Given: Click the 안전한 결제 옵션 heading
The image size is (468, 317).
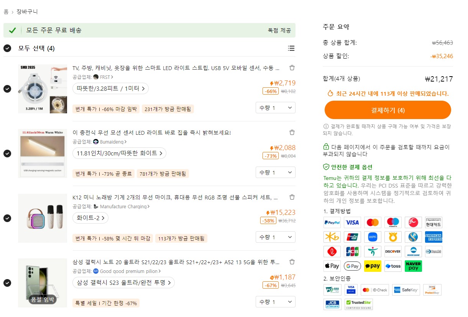Looking at the screenshot, I should pyautogui.click(x=348, y=167).
